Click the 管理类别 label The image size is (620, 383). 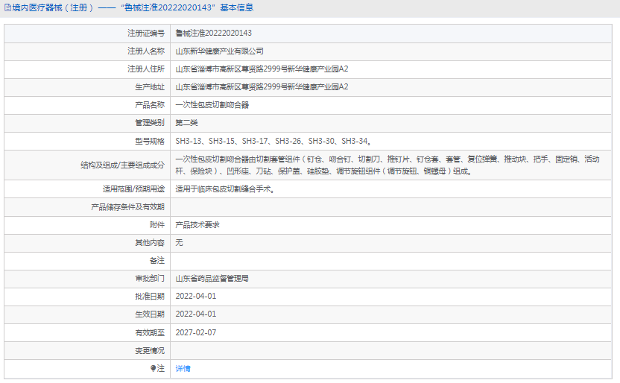(x=150, y=123)
